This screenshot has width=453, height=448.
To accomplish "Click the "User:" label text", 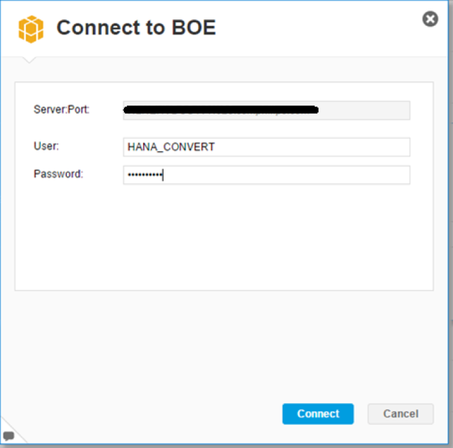I will click(x=46, y=146).
